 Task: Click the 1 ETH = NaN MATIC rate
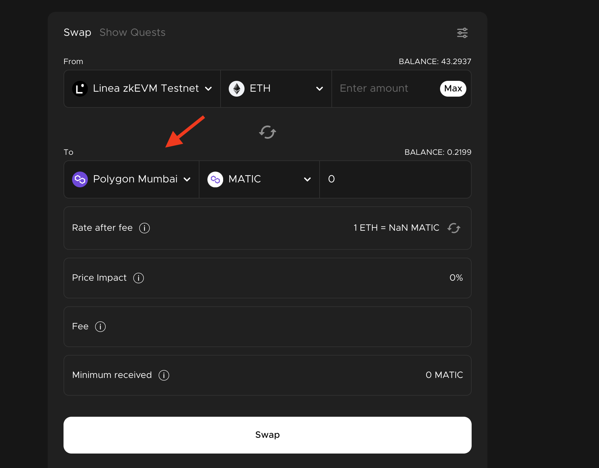click(396, 228)
